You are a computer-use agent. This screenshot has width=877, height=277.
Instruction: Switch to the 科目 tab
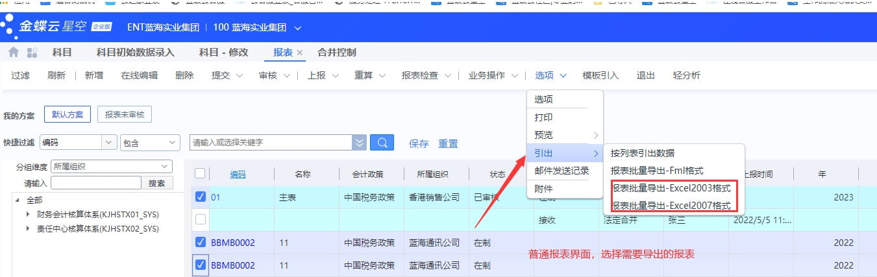pyautogui.click(x=62, y=53)
